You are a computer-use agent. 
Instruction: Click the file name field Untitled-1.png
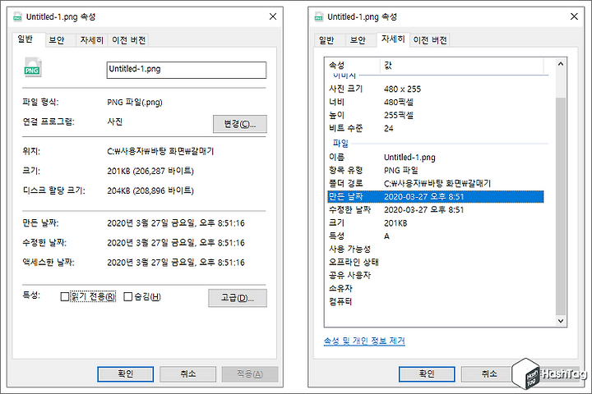(187, 70)
